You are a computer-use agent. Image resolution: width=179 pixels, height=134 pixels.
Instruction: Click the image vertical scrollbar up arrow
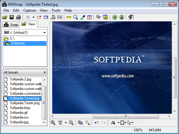175,24
